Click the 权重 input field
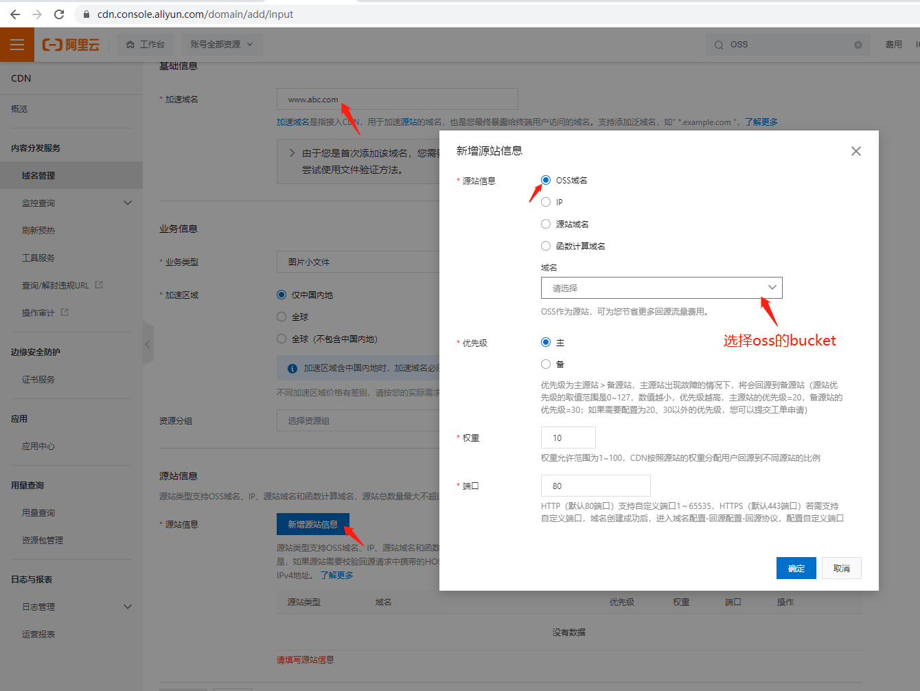 pyautogui.click(x=568, y=438)
